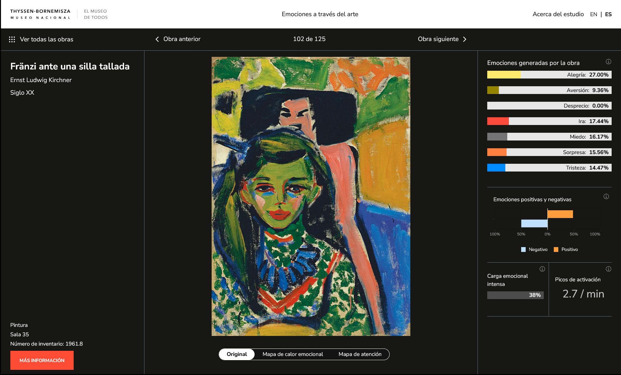The height and width of the screenshot is (375, 621).
Task: Open info icon beside Emociones generadas por la obra
Action: click(608, 62)
